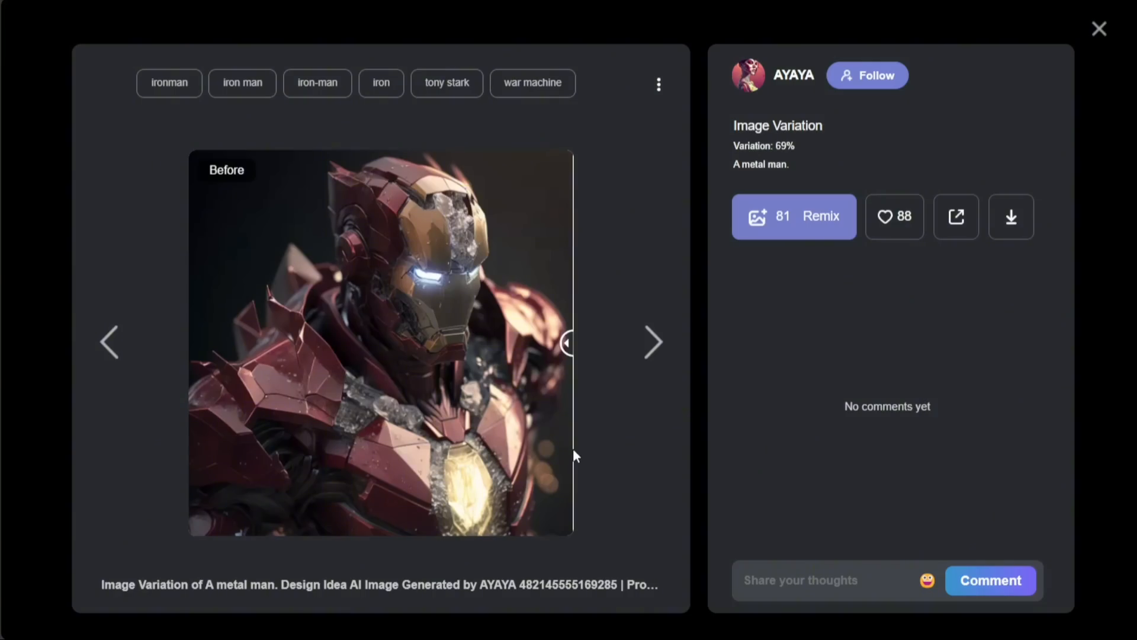Select the iron man tag
Screen dimensions: 1137x640
point(242,83)
